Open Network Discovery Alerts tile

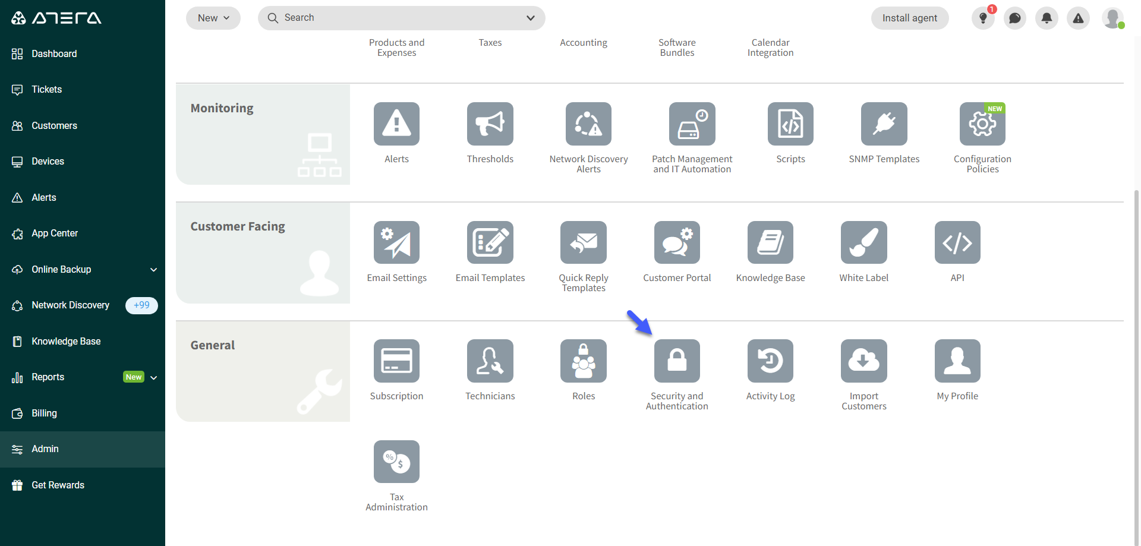(588, 124)
